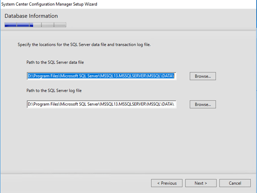
Task: Click the separator line above the navigation buttons
Action: point(128,173)
